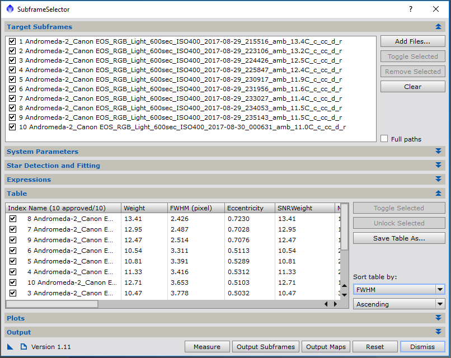This screenshot has height=358, width=451.
Task: Uncheck subframe 5 timestamped 230917
Action: tap(12, 79)
